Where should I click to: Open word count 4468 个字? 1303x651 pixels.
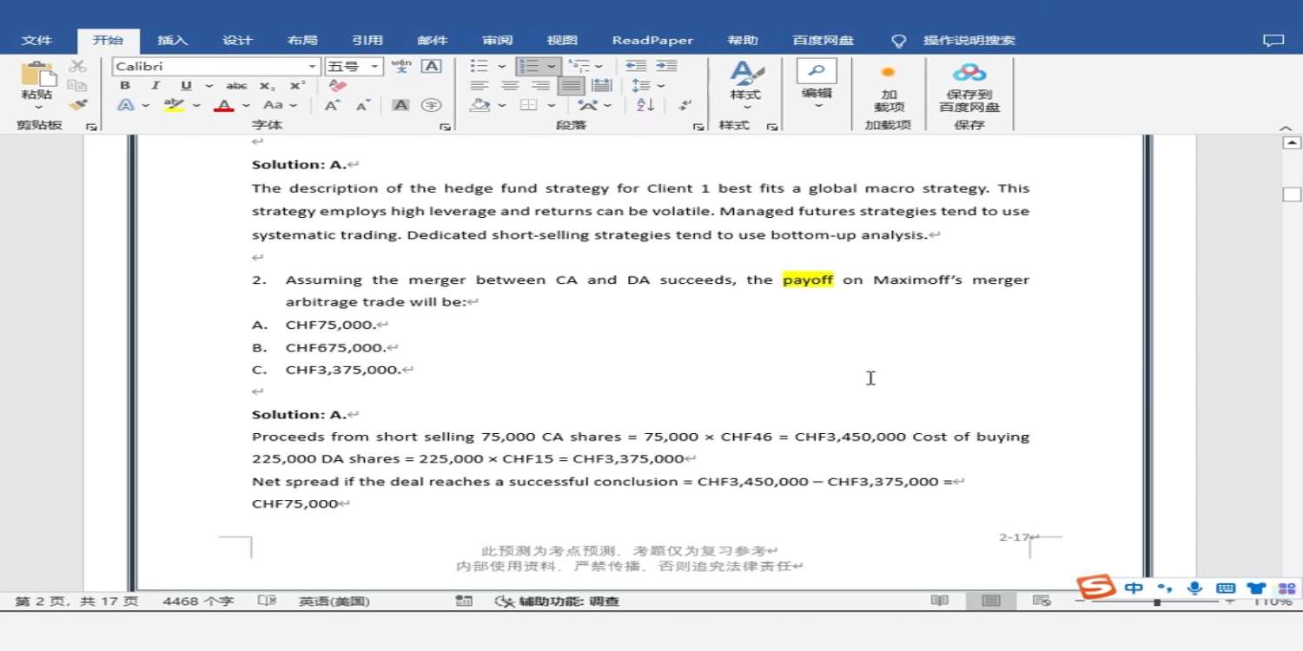click(x=198, y=601)
